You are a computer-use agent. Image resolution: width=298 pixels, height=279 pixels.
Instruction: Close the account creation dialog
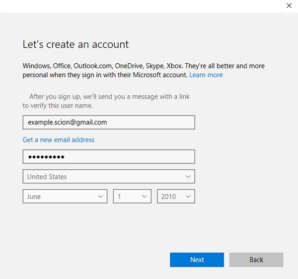(x=289, y=5)
